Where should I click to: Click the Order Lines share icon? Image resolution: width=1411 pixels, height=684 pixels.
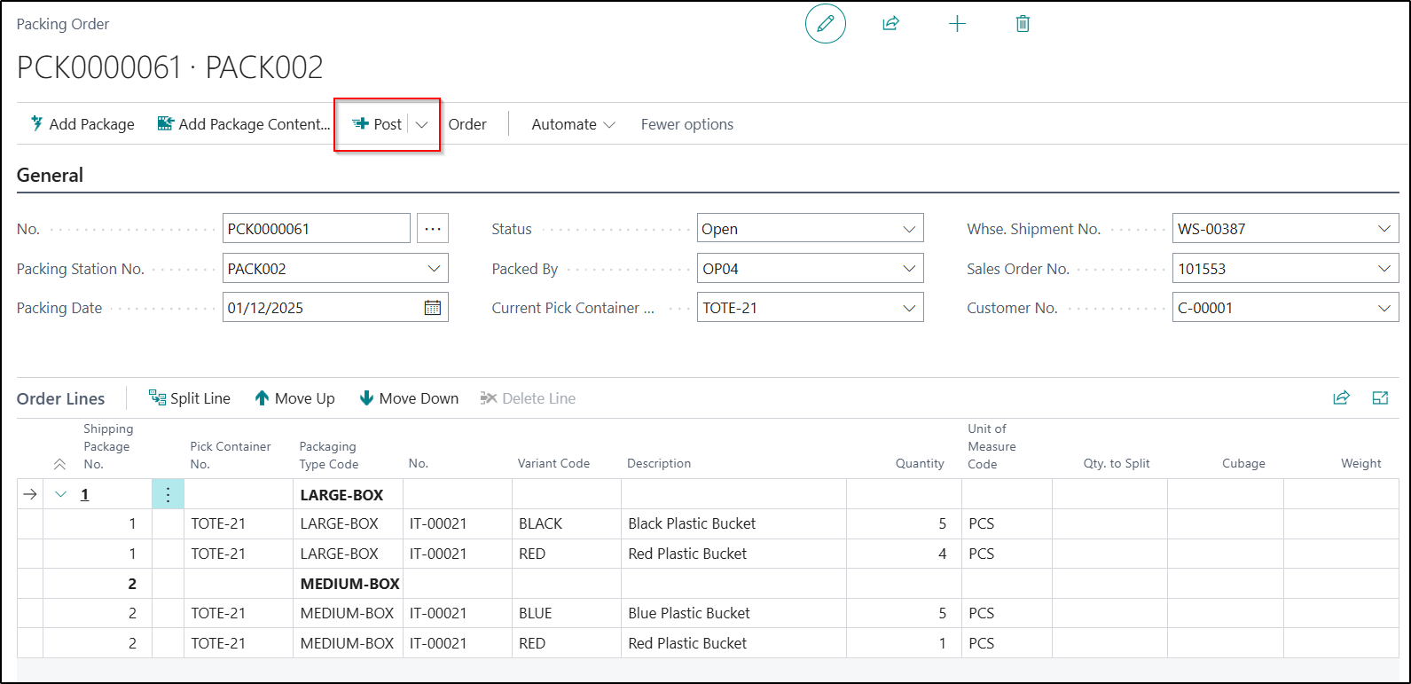[1341, 397]
